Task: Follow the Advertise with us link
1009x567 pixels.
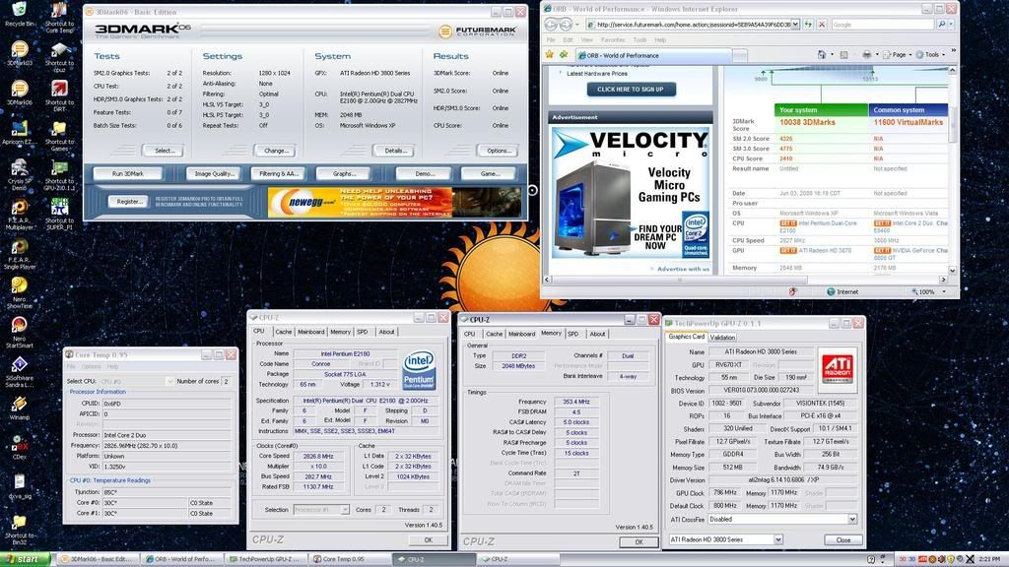Action: click(683, 269)
